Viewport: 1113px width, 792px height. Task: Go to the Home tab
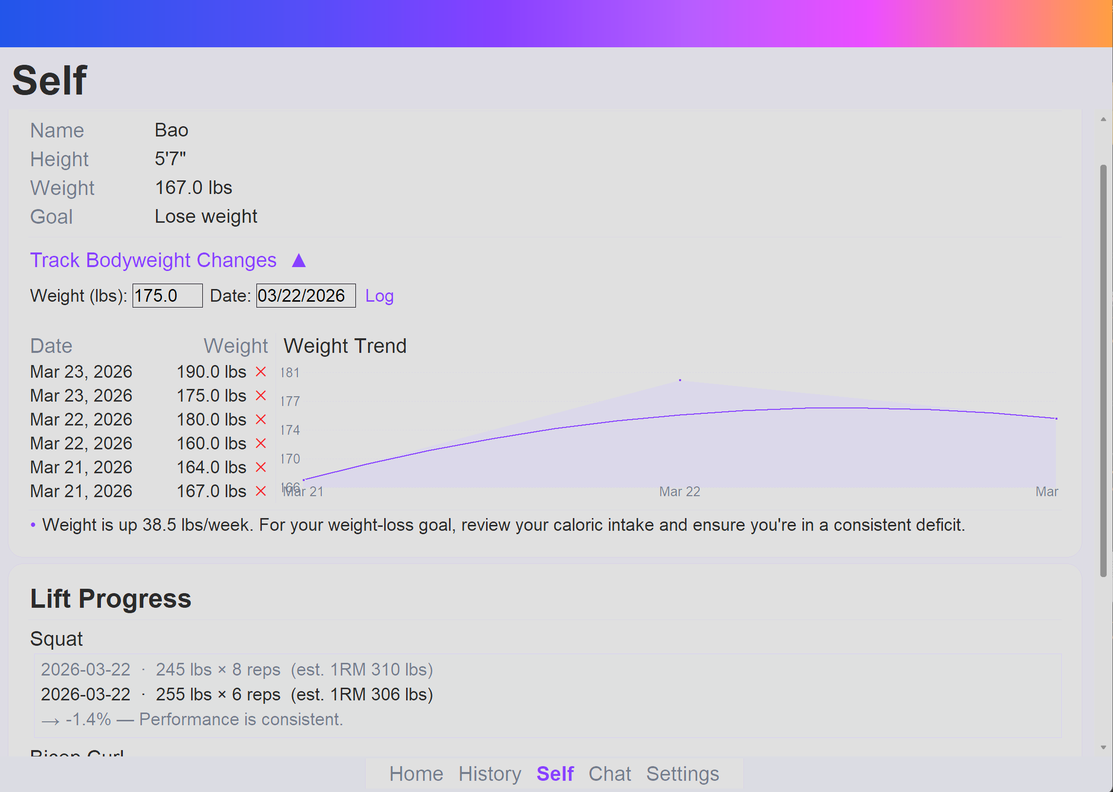pos(416,774)
